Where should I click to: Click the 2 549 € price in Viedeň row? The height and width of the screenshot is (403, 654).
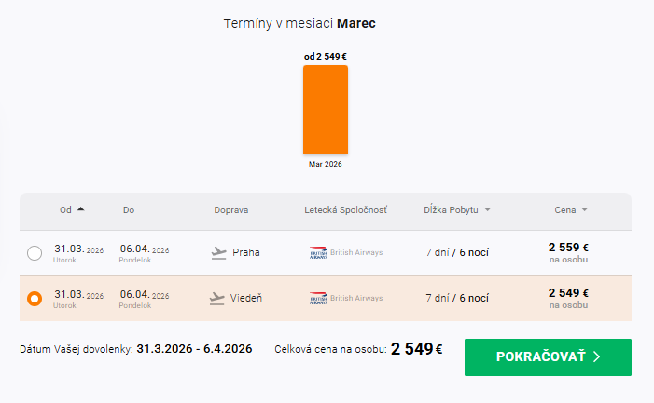(x=568, y=293)
